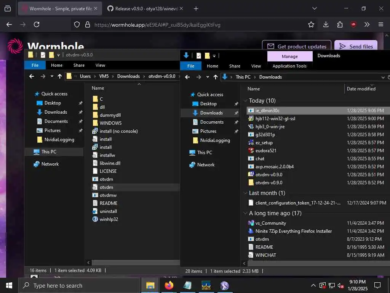Viewport: 390px width, 293px height.
Task: Select the winhlp32 help file
Action: tap(109, 219)
